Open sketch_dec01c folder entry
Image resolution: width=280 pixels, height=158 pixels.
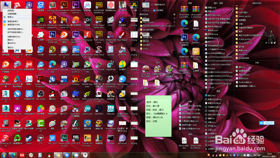(x=243, y=16)
